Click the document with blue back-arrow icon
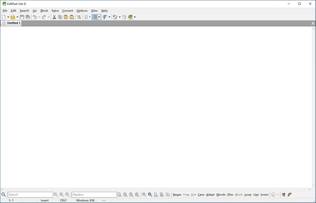This screenshot has height=203, width=316. point(115,17)
